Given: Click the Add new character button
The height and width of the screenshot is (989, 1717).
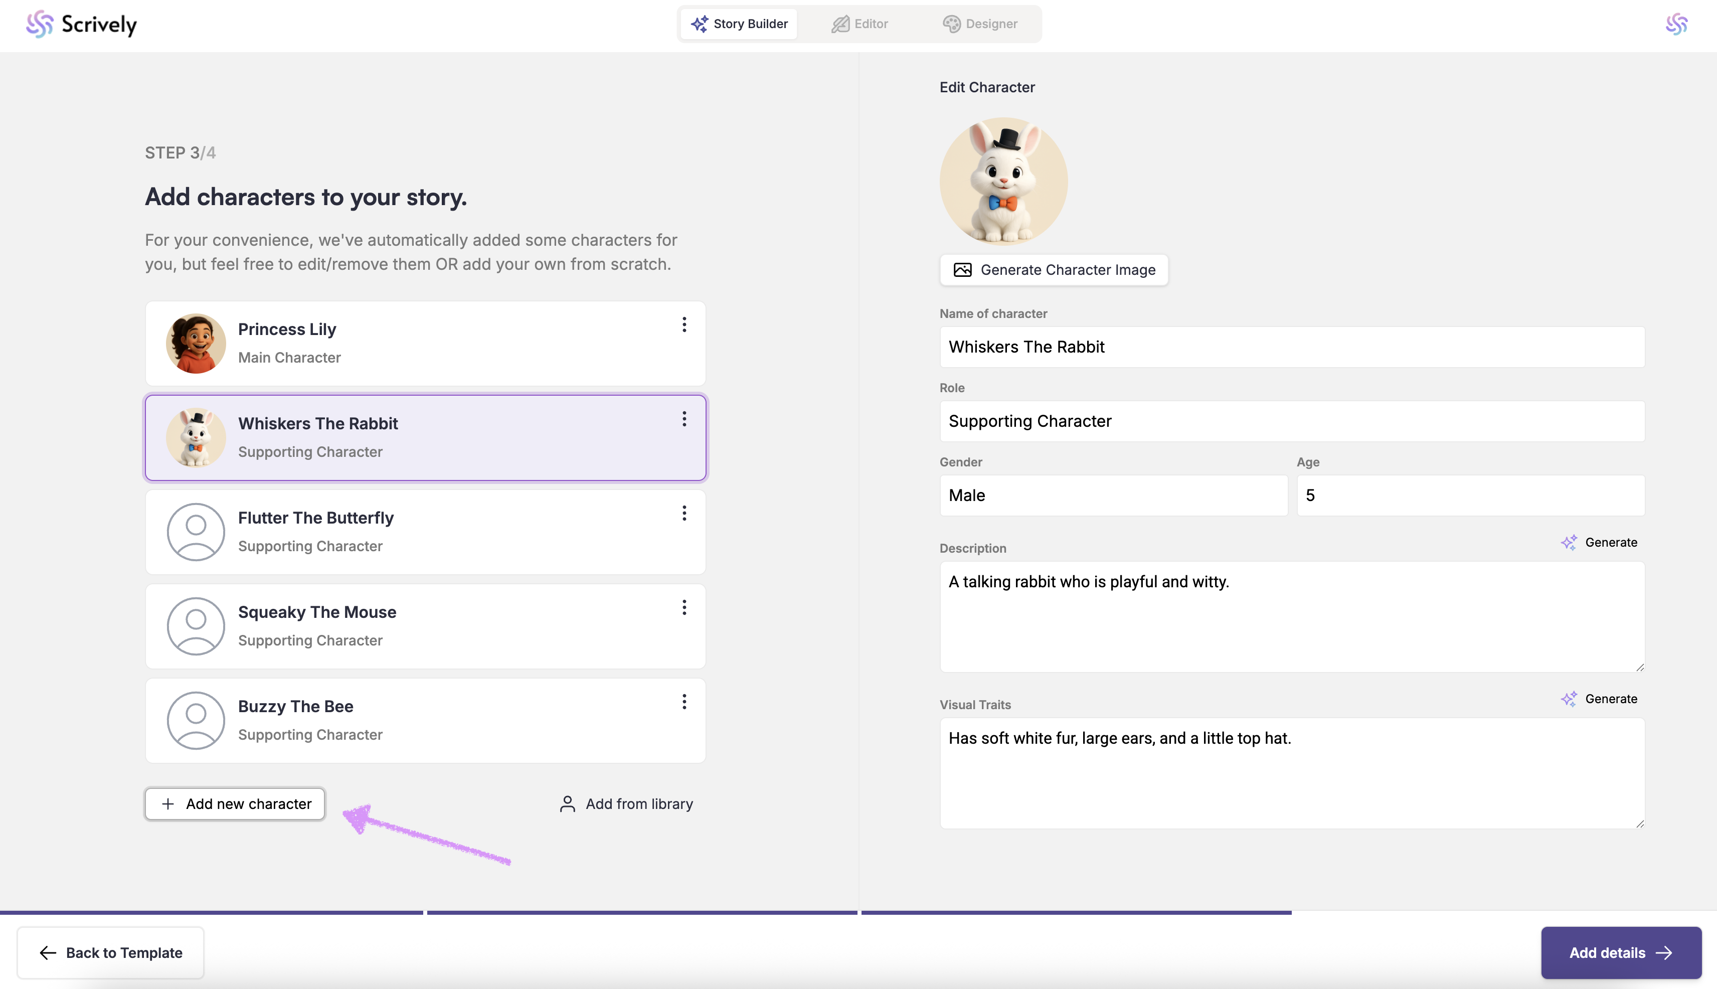Looking at the screenshot, I should pyautogui.click(x=235, y=803).
